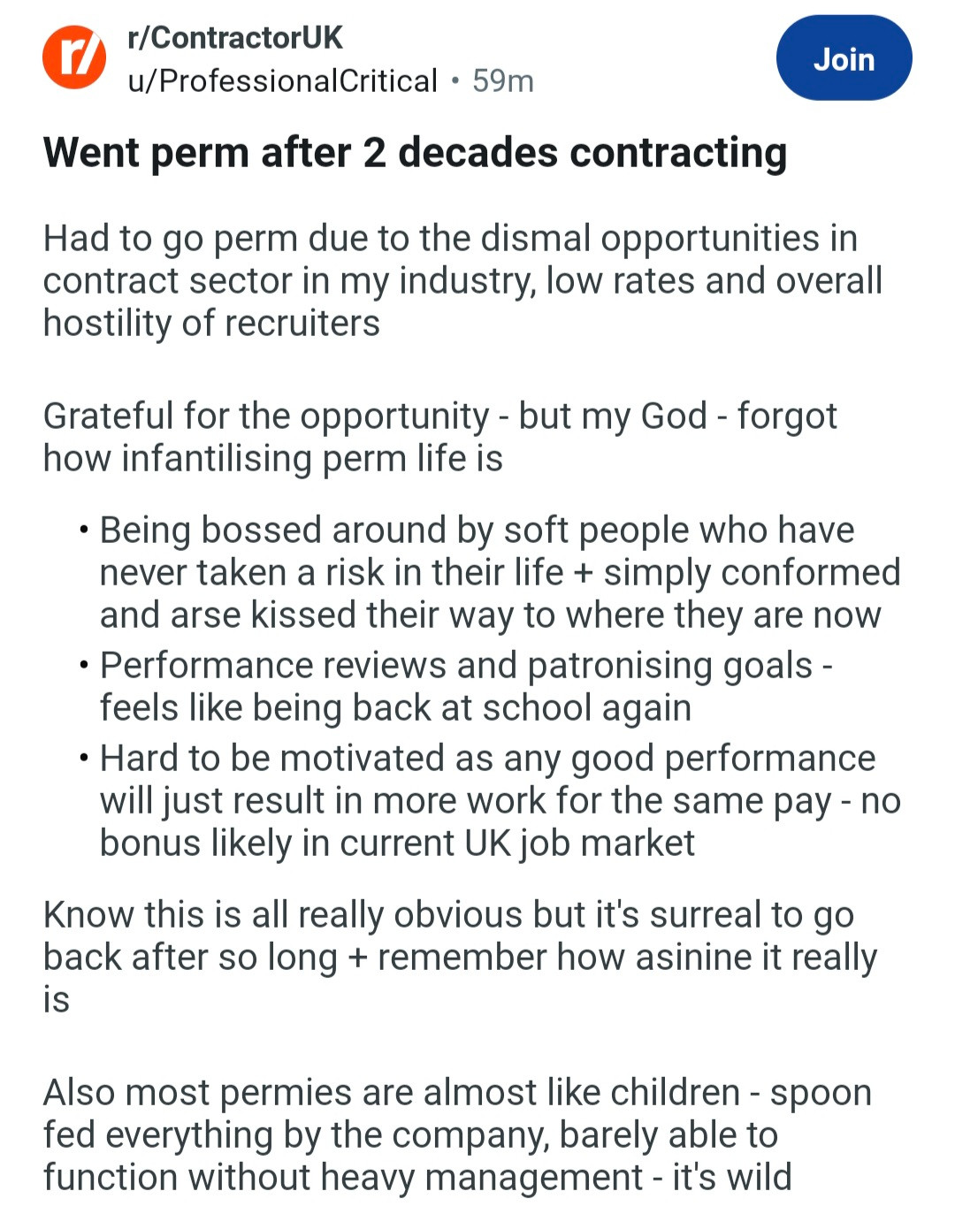Select the 'feels like being back at school' line
The width and height of the screenshot is (955, 1214).
click(395, 707)
